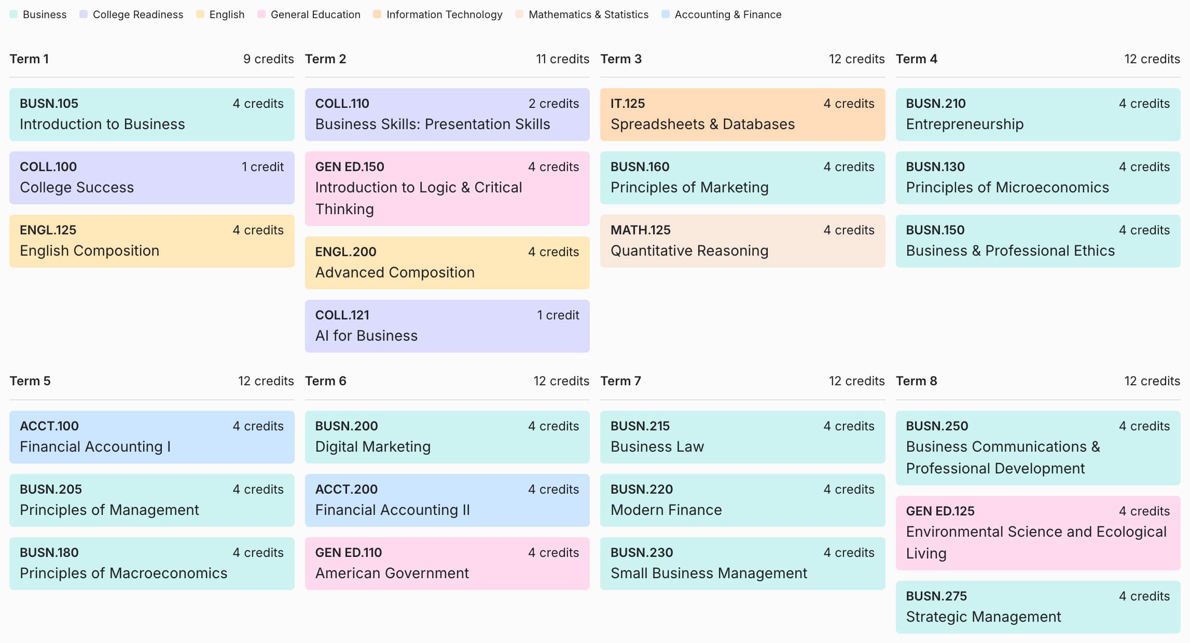The image size is (1190, 643).
Task: Select BUSN.250 Business Communications card
Action: click(1038, 448)
